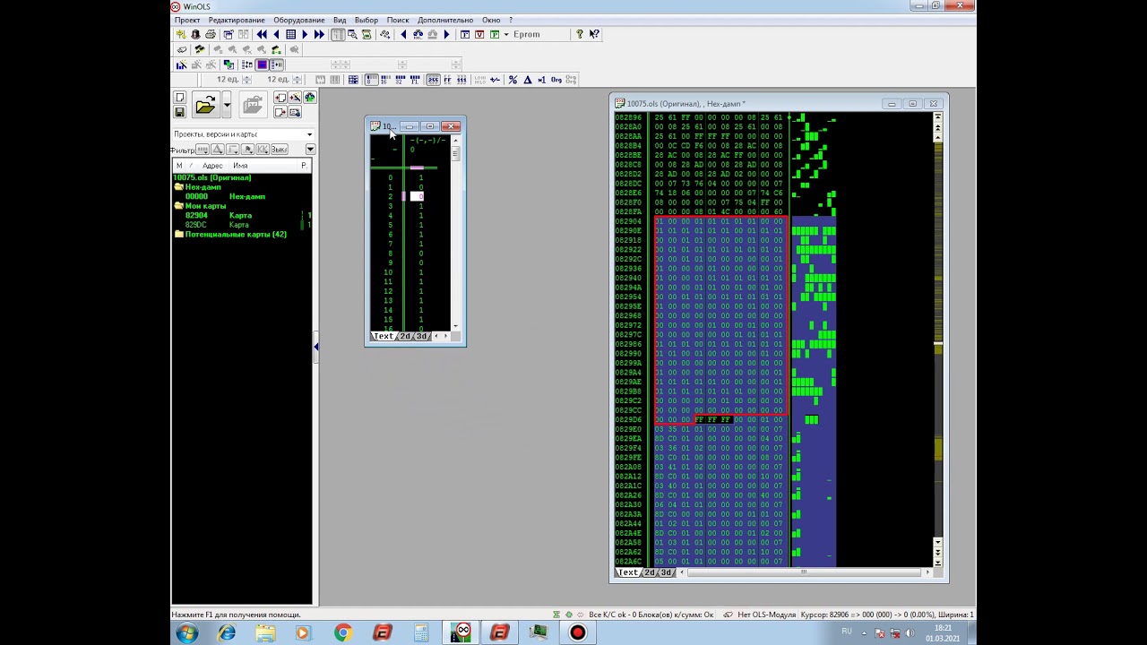Image resolution: width=1147 pixels, height=645 pixels.
Task: Open the Оборудование menu
Action: coord(299,20)
